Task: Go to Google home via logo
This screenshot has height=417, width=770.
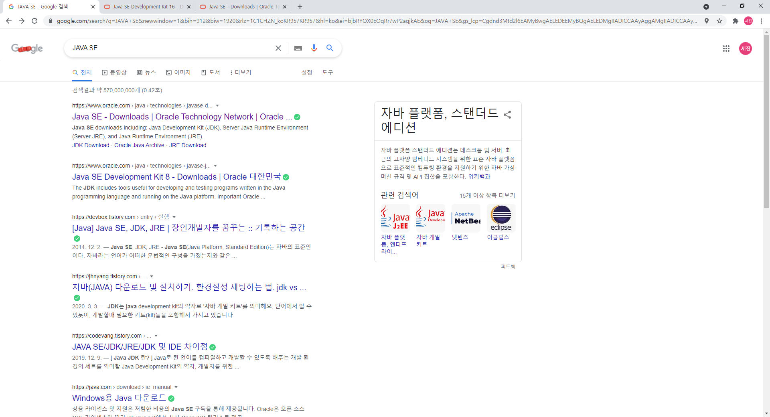Action: pos(27,49)
